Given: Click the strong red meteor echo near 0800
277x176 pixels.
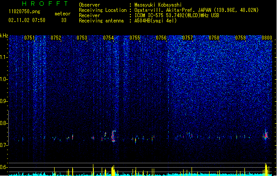Looking at the screenshot, I should pos(266,135).
